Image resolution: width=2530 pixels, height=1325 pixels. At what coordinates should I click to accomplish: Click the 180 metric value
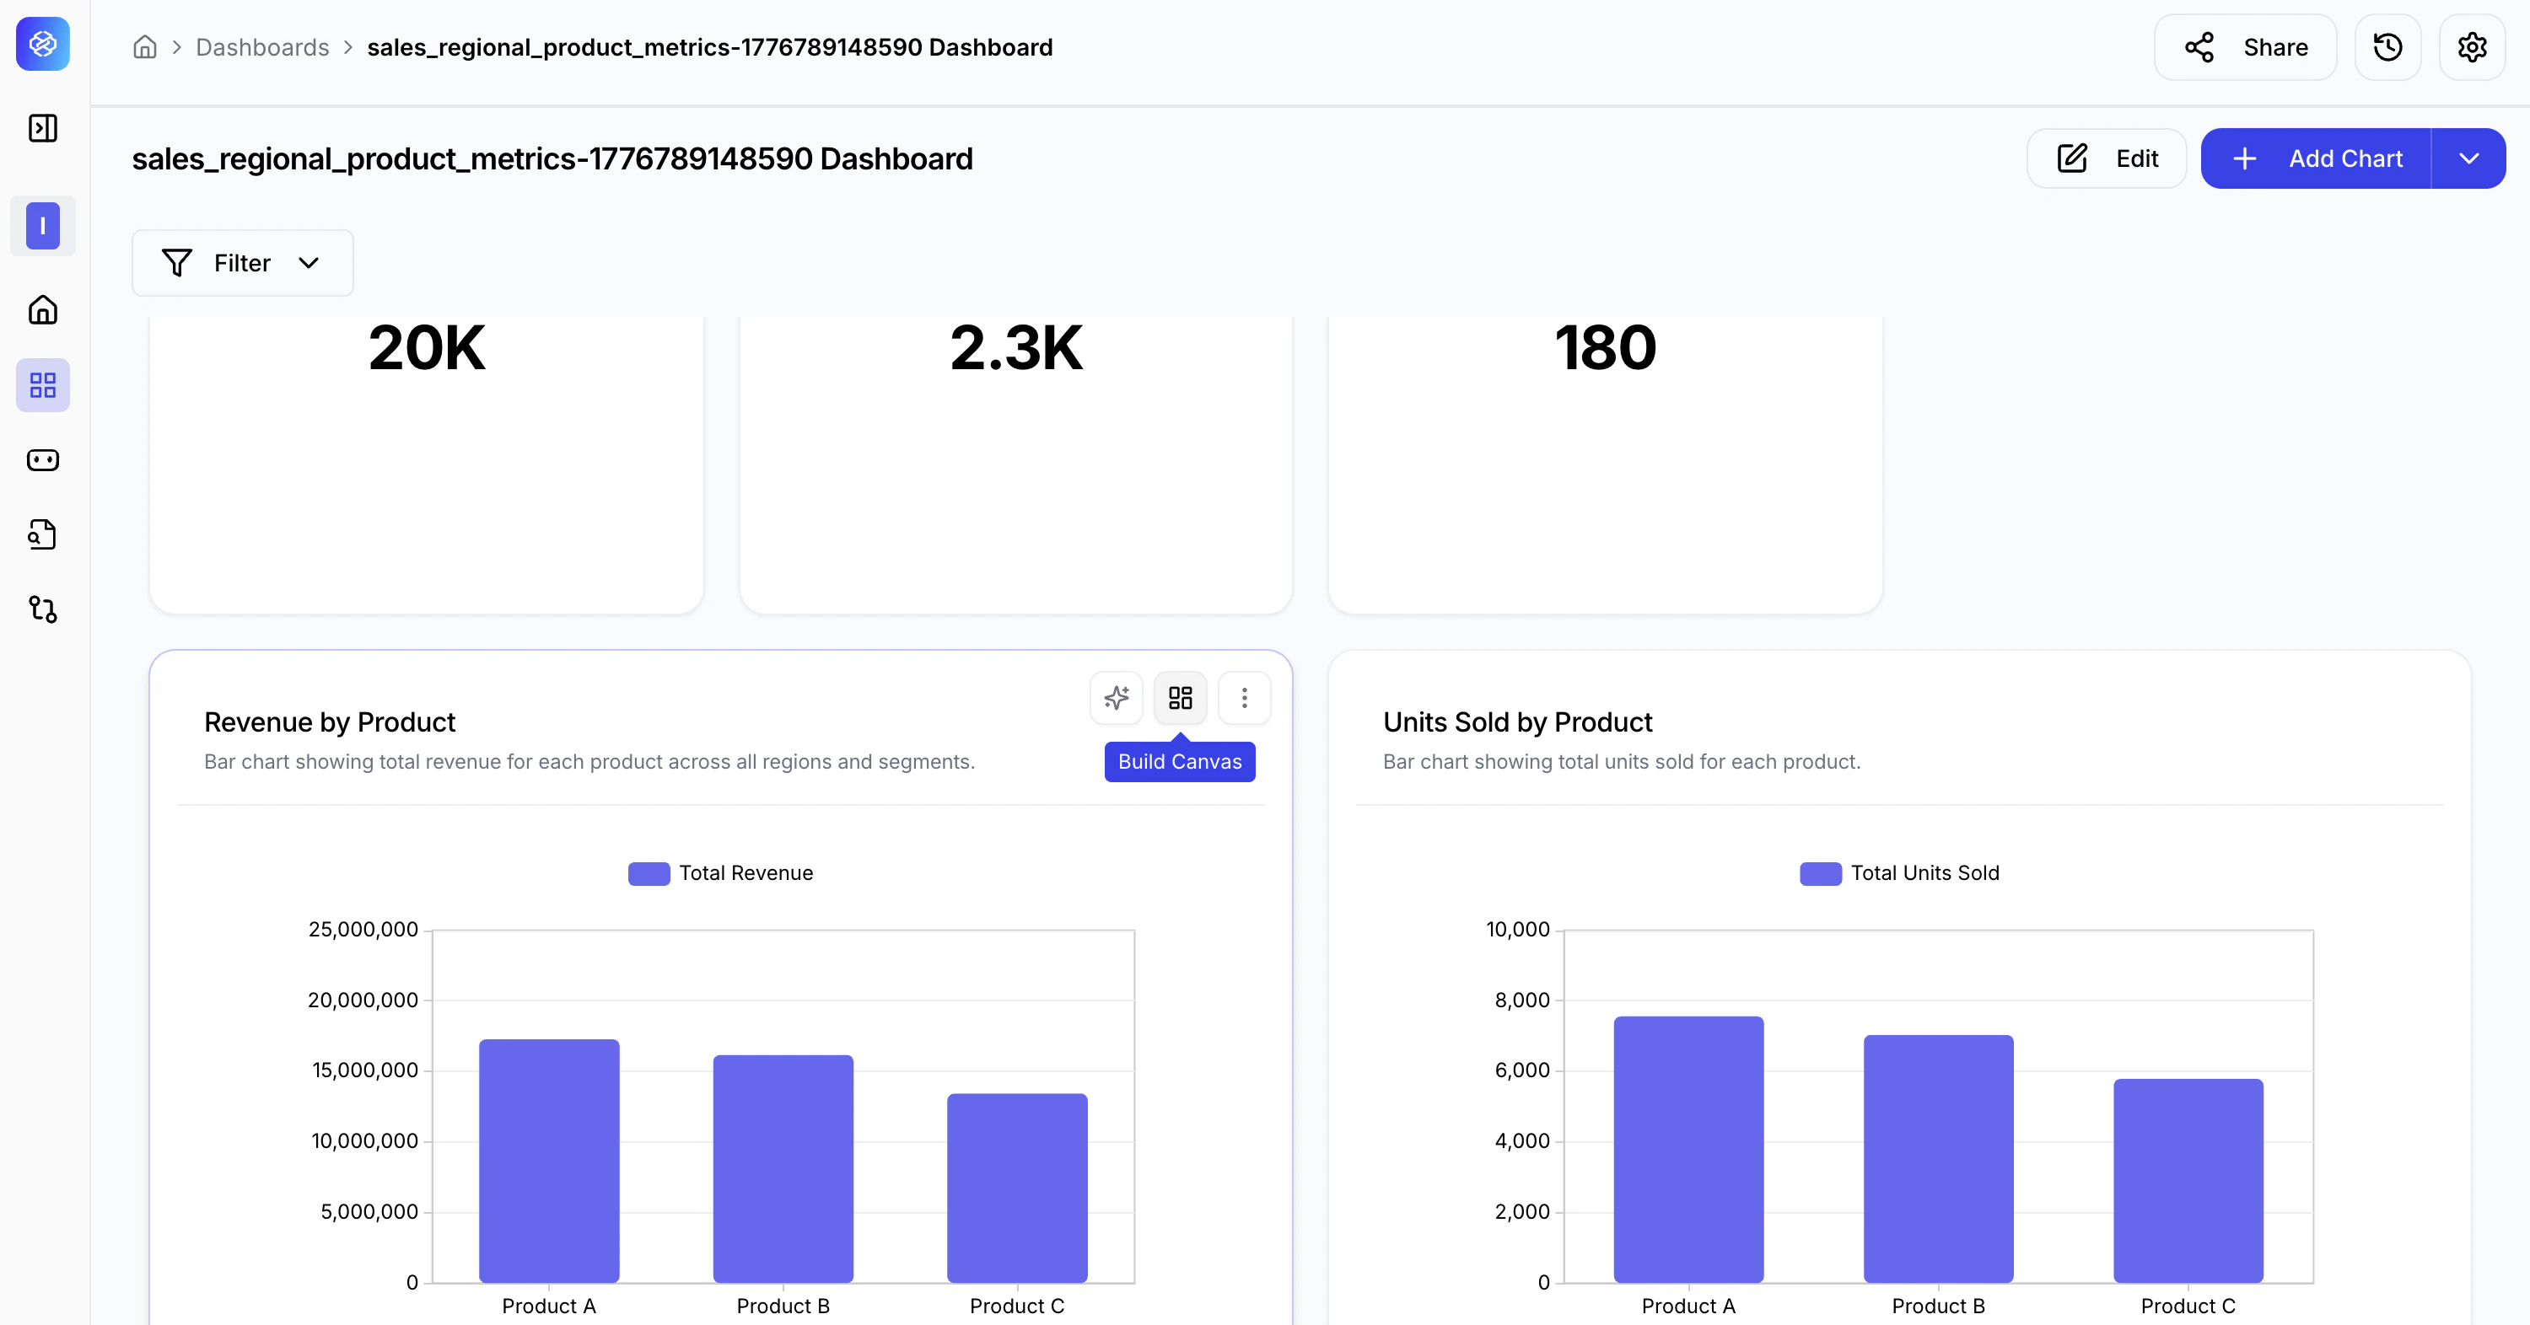pos(1605,347)
